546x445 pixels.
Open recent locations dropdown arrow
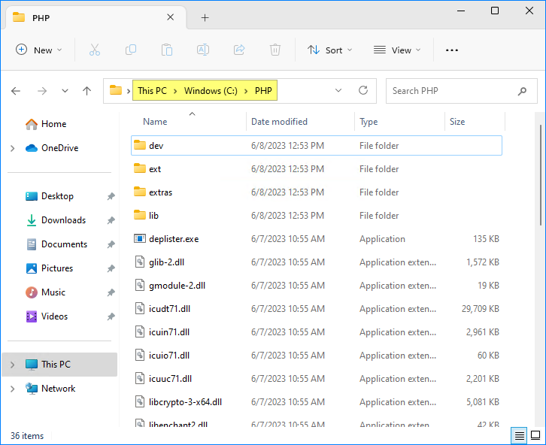click(x=65, y=91)
